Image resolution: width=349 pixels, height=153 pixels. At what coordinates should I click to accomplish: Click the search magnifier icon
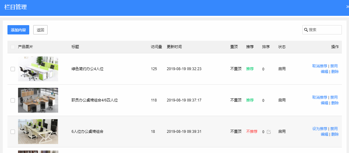(306, 30)
